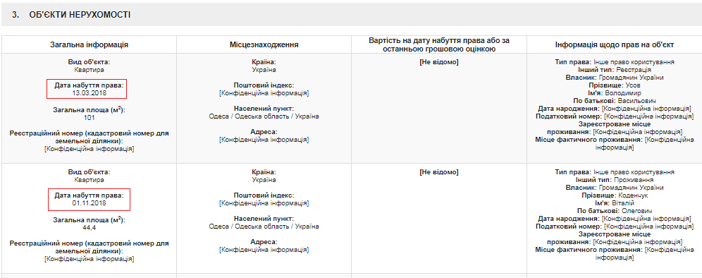Click the value cost column header text
The height and width of the screenshot is (278, 702).
(439, 44)
